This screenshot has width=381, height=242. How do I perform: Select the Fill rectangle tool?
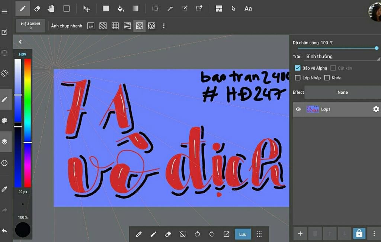(x=106, y=9)
